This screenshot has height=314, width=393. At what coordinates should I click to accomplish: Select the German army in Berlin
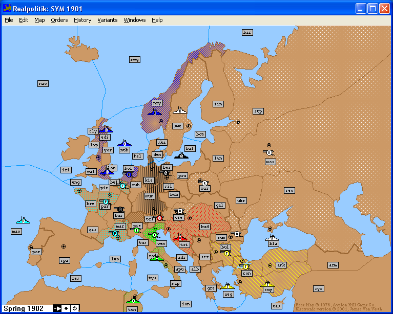165,173
